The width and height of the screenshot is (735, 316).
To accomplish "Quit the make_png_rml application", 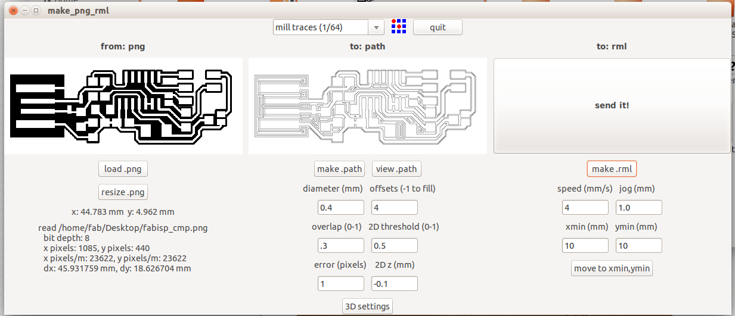I will coord(438,27).
